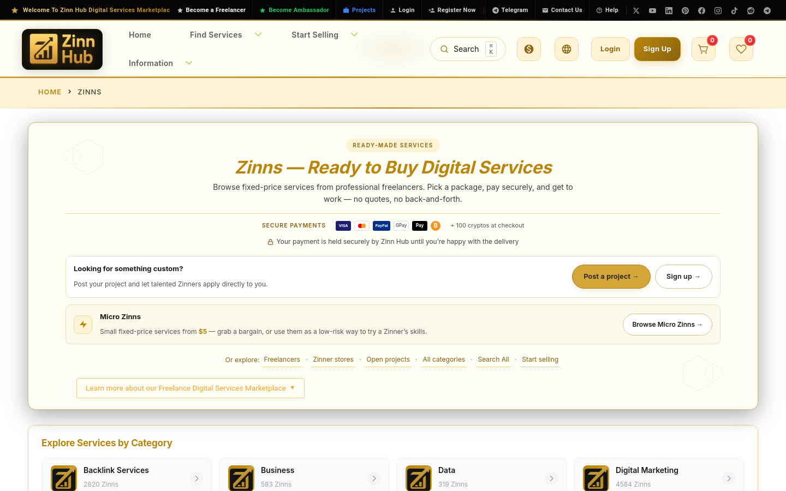This screenshot has width=786, height=491.
Task: Expand the Information dropdown
Action: (x=189, y=63)
